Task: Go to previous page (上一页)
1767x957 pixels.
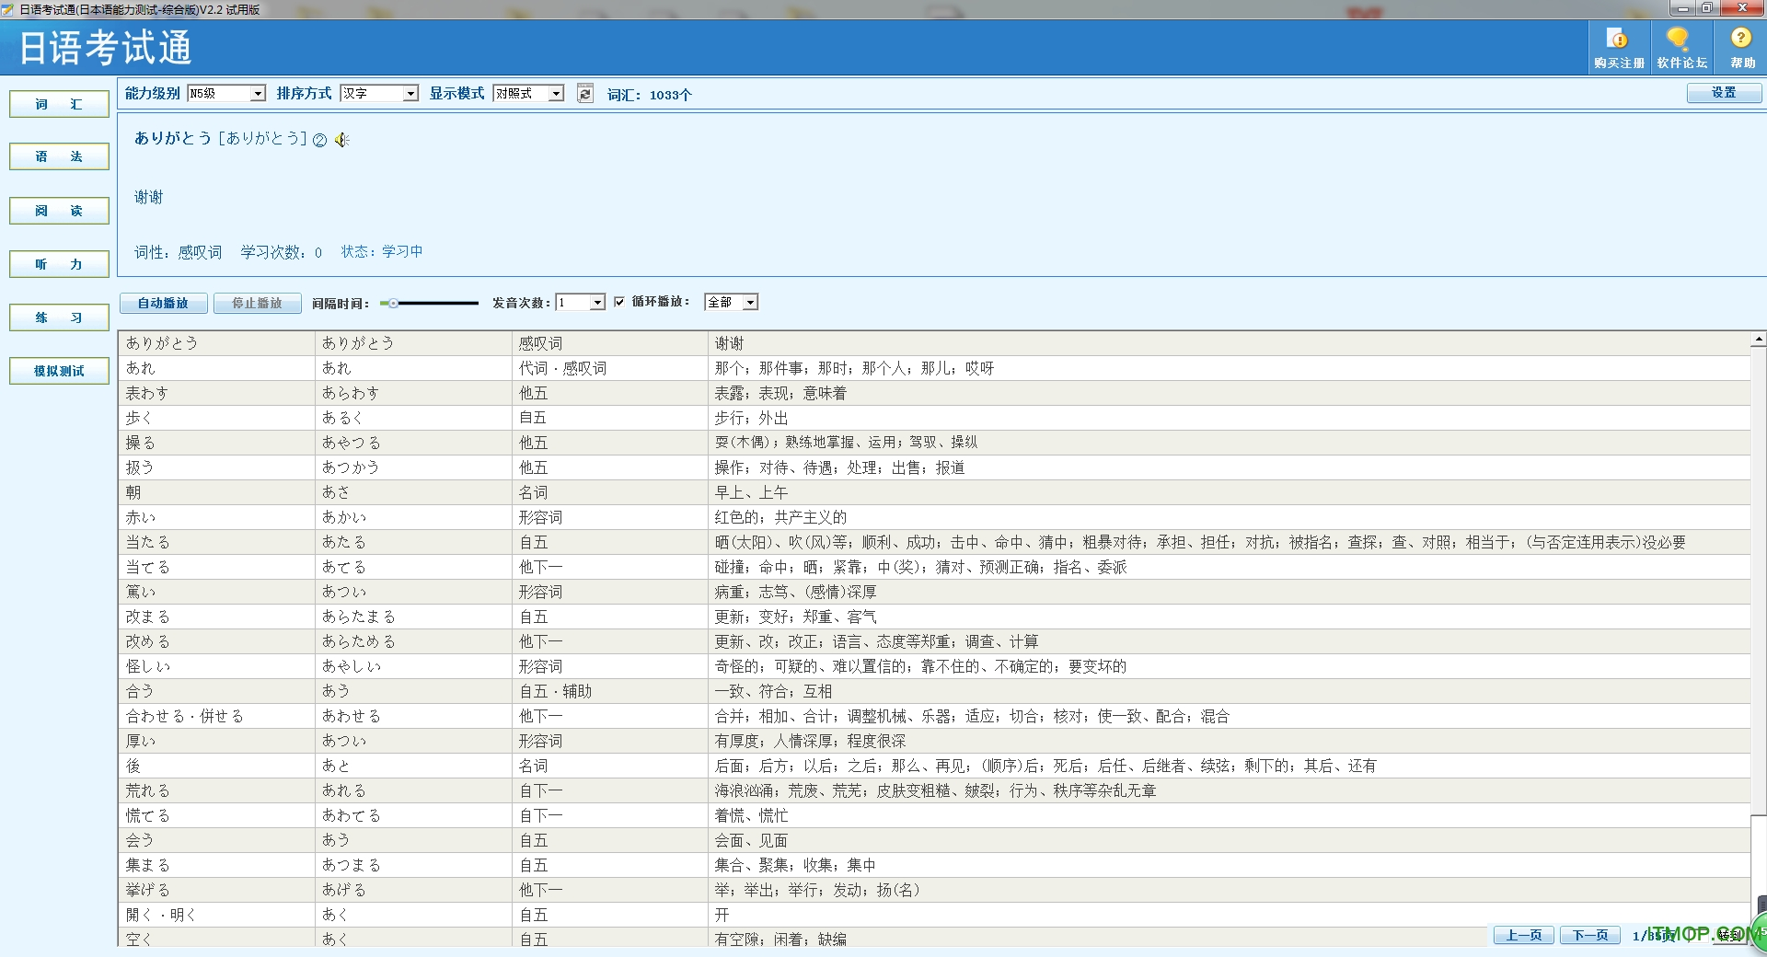Action: pos(1523,935)
